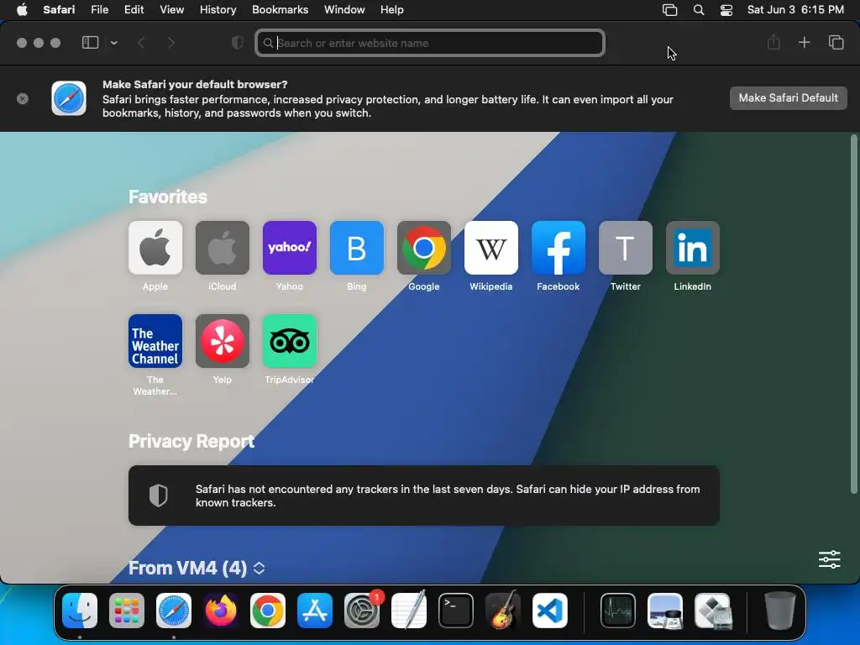Show the sidebar with the toolbar icon
The image size is (860, 645).
(x=90, y=42)
